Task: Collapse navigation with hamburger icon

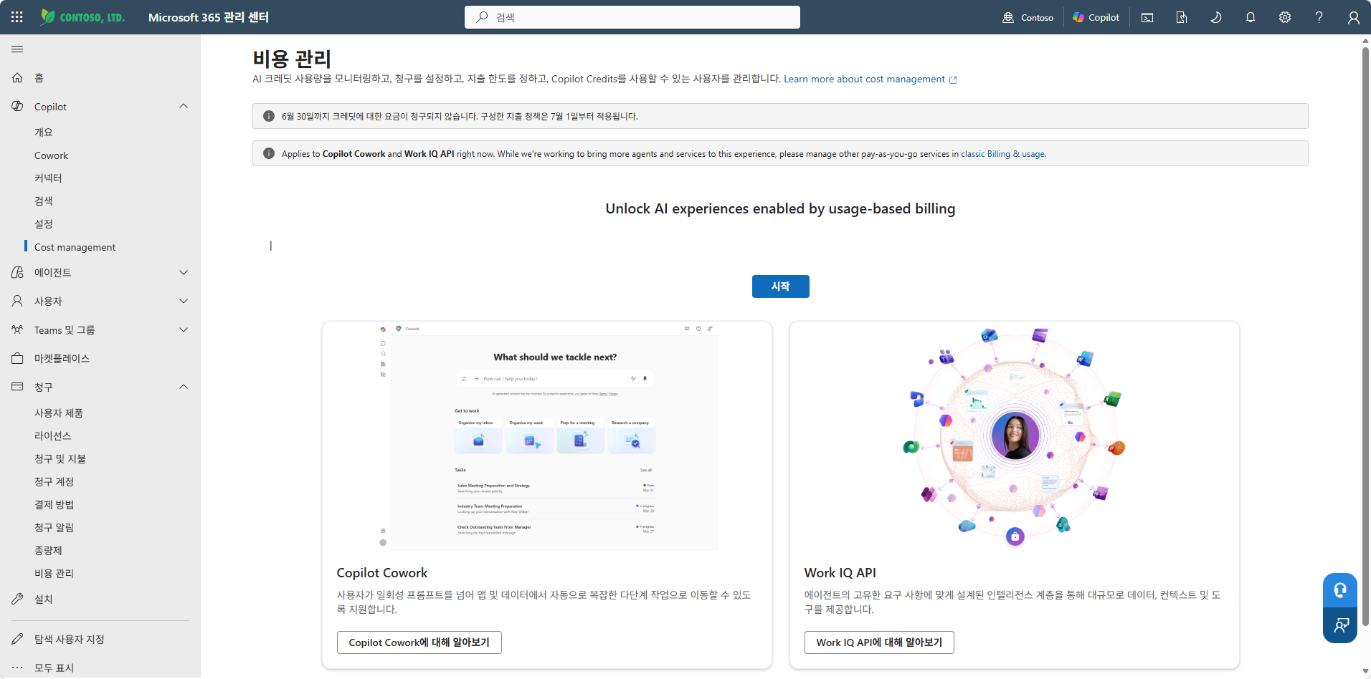Action: tap(17, 49)
